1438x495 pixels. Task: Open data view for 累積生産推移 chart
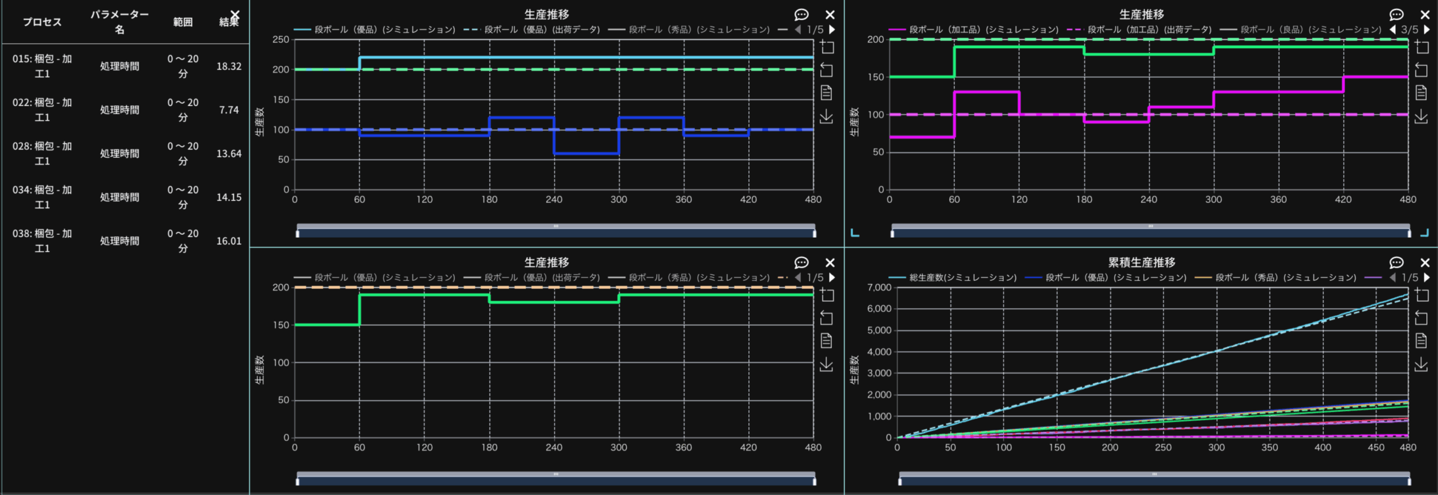1421,340
